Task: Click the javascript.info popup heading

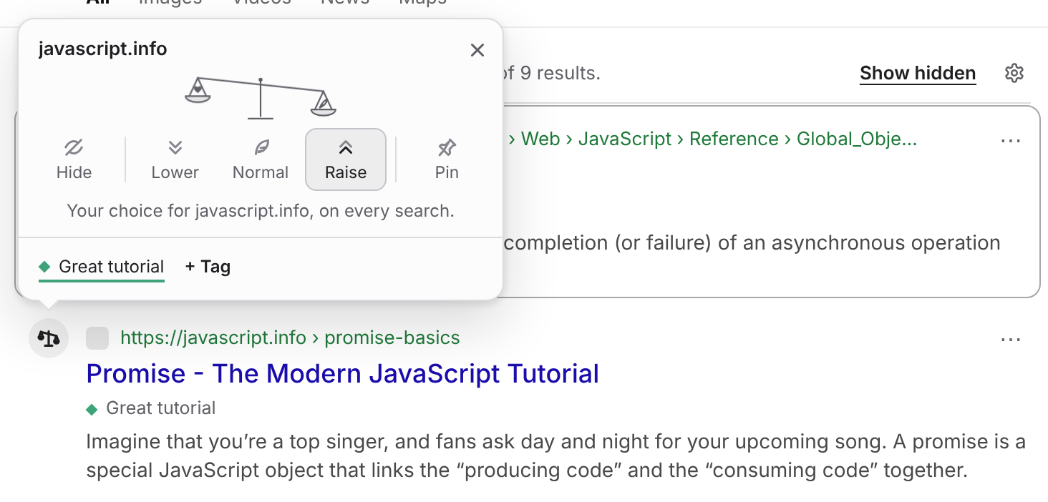Action: (x=102, y=49)
